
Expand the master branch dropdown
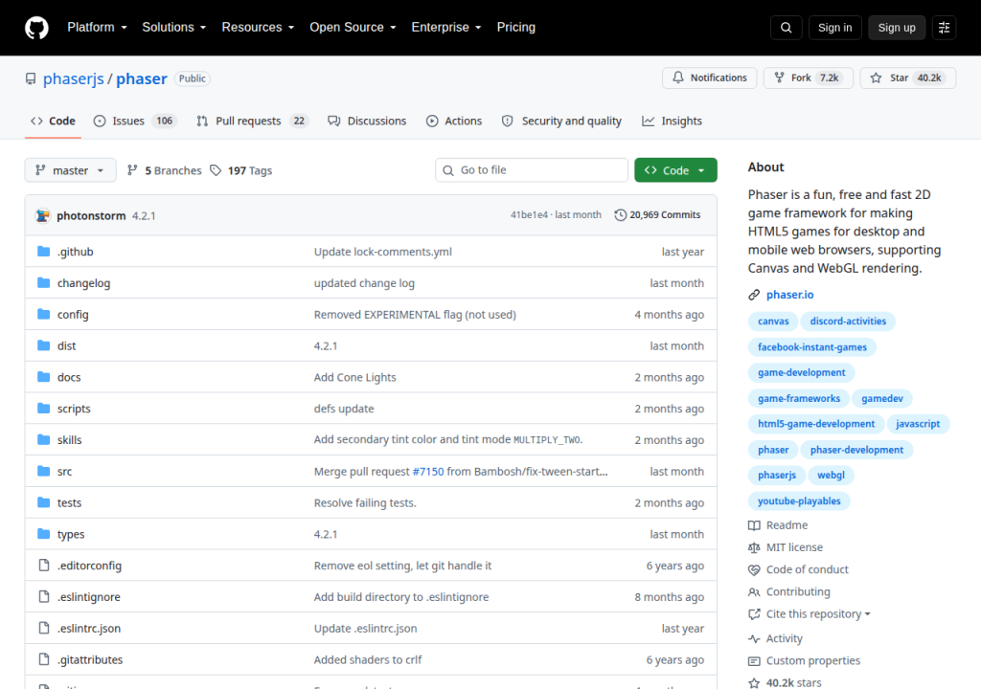(70, 170)
